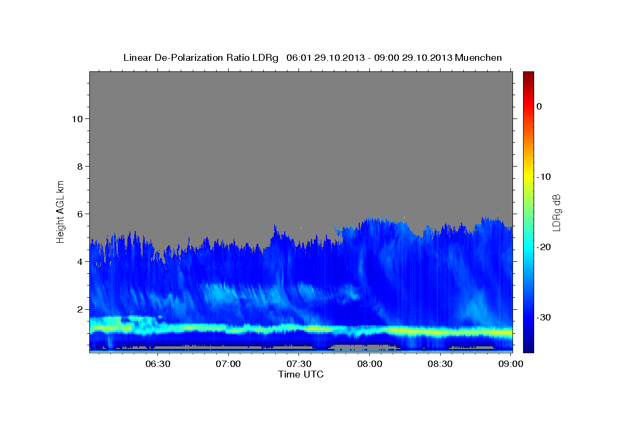Click the '07:30' time tick label

pyautogui.click(x=299, y=364)
